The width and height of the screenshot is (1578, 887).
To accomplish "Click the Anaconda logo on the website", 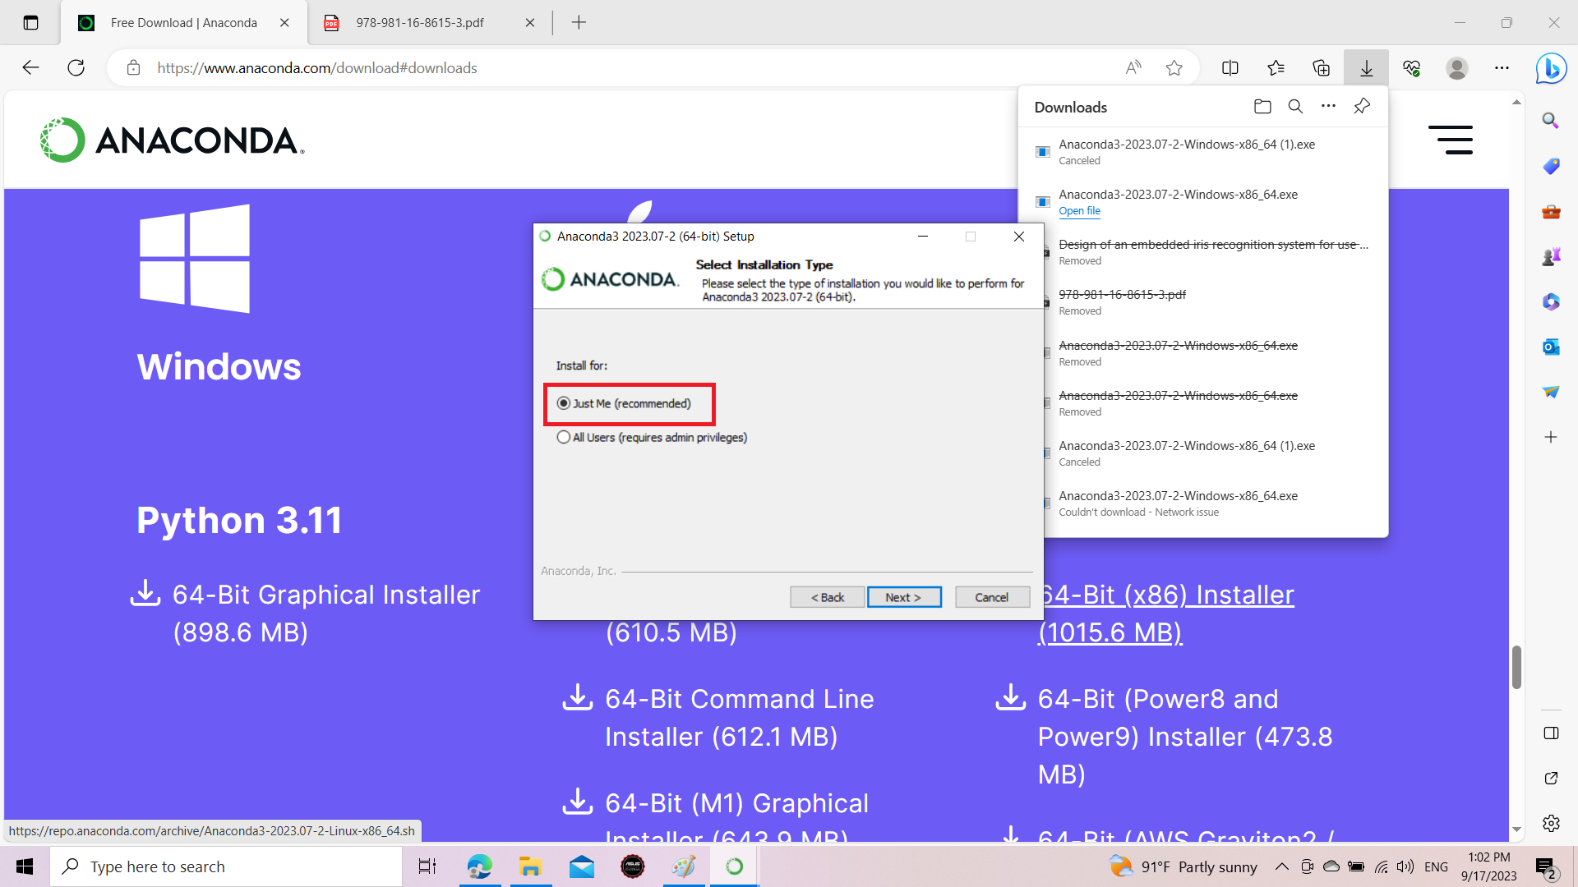I will pyautogui.click(x=172, y=140).
